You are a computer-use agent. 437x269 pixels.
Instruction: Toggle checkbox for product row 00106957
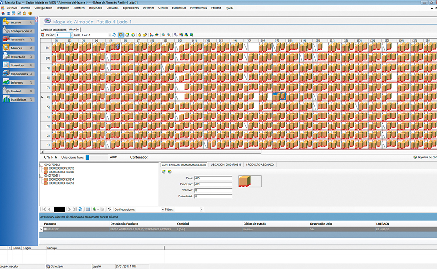pyautogui.click(x=44, y=229)
